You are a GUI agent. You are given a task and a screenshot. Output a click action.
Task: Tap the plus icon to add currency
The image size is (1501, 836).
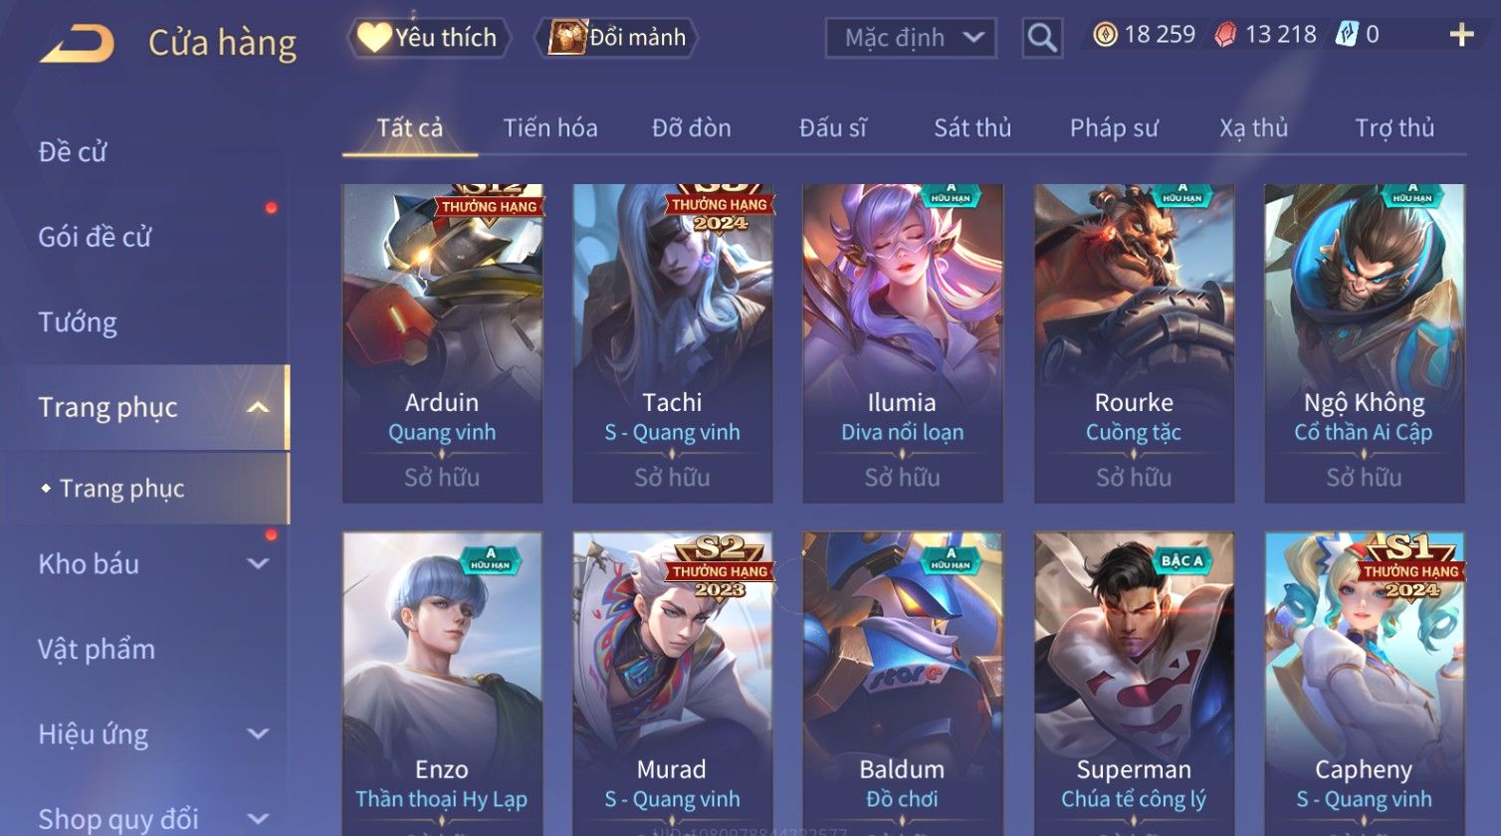(1461, 36)
